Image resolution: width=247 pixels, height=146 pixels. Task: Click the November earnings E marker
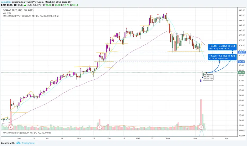click(99, 127)
